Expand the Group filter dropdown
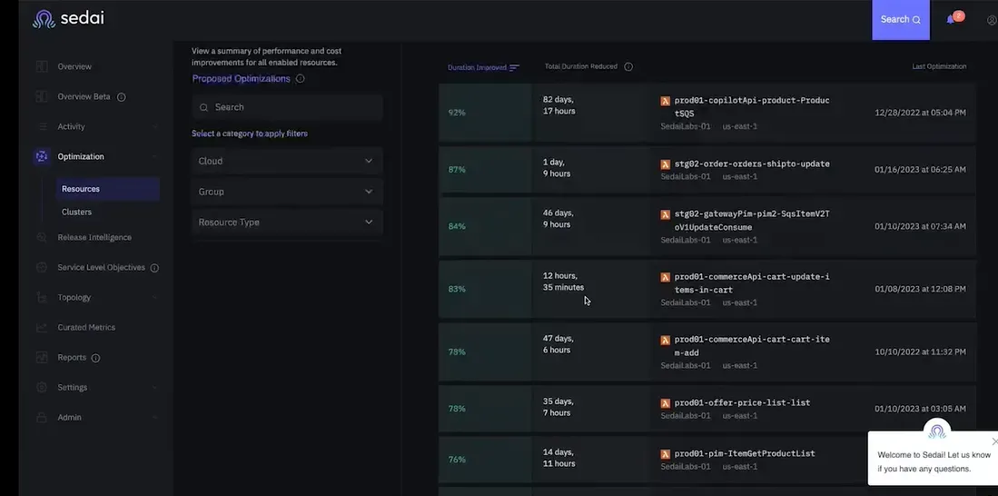This screenshot has height=496, width=998. pyautogui.click(x=287, y=192)
